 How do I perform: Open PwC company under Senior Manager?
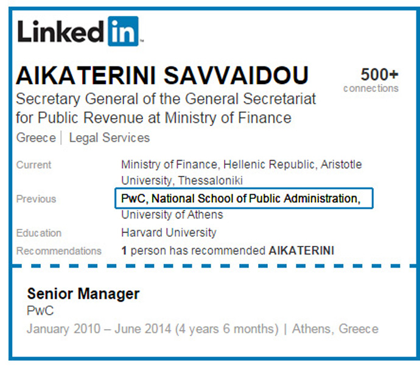click(x=40, y=311)
